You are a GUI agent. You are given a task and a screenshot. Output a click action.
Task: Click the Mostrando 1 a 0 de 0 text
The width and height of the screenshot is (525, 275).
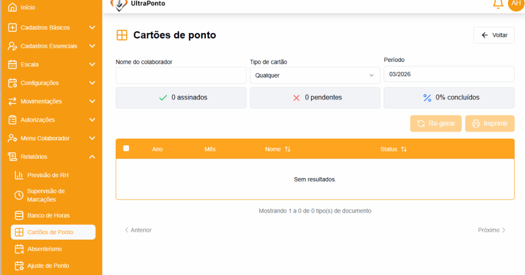pyautogui.click(x=315, y=211)
